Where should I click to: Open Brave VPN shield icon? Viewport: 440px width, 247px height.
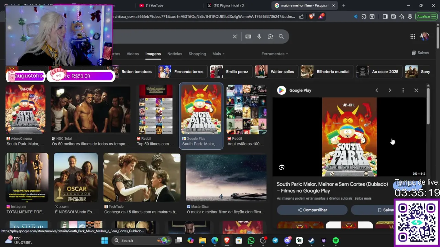[410, 16]
